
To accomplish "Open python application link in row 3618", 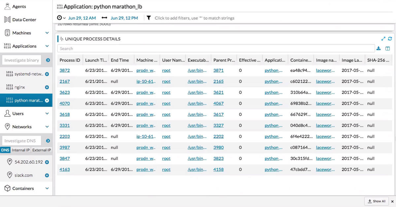I will [x=274, y=114].
